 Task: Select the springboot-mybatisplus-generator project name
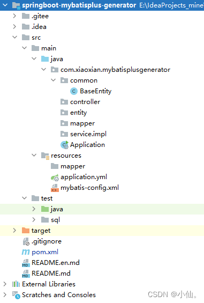pos(79,5)
